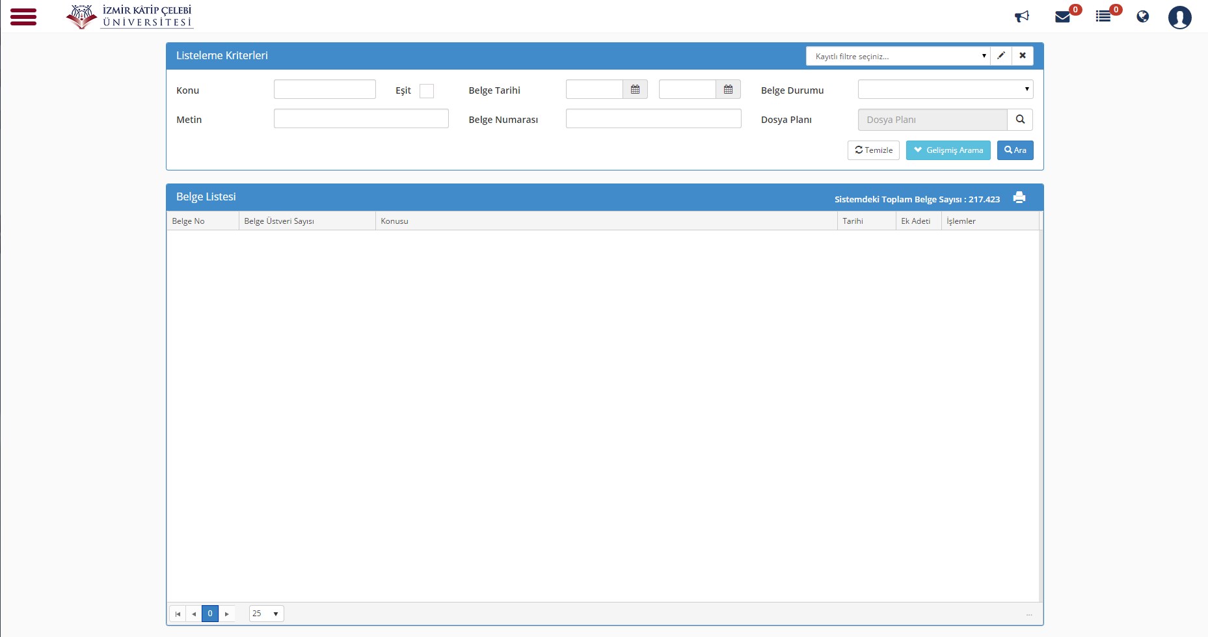Sort by Belge Üstveri Sayısı column
1208x637 pixels.
tap(307, 221)
